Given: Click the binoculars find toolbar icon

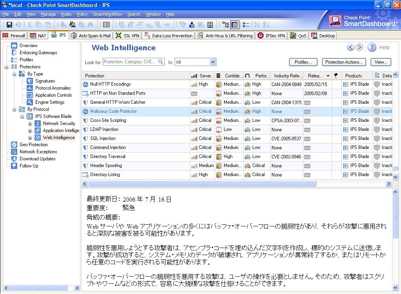Looking at the screenshot, I should pyautogui.click(x=91, y=25).
